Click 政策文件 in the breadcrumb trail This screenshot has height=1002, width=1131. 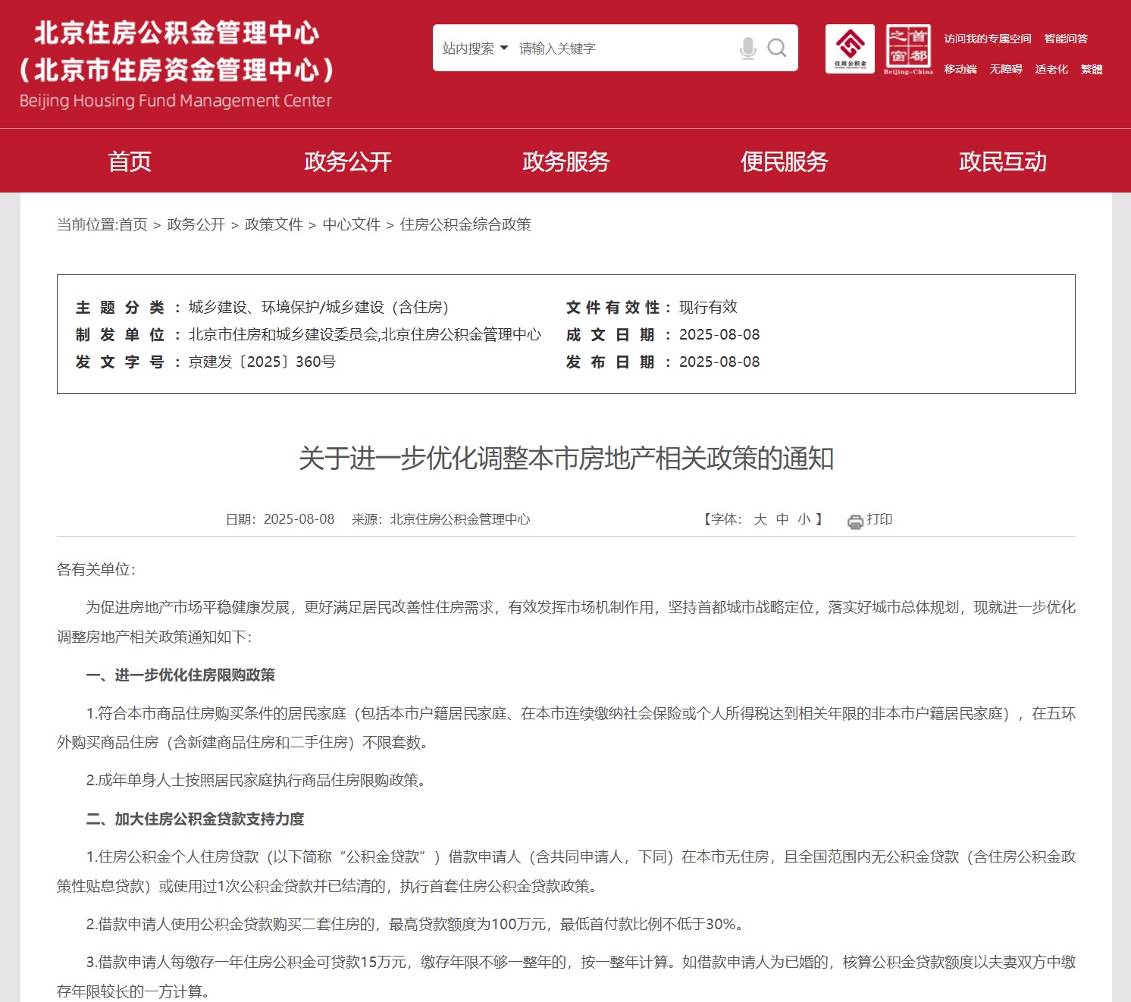272,224
